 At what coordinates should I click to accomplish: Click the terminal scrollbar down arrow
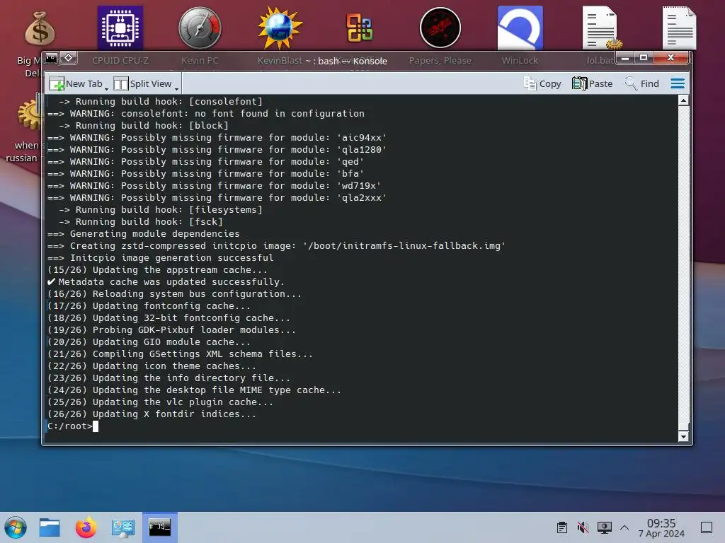683,436
